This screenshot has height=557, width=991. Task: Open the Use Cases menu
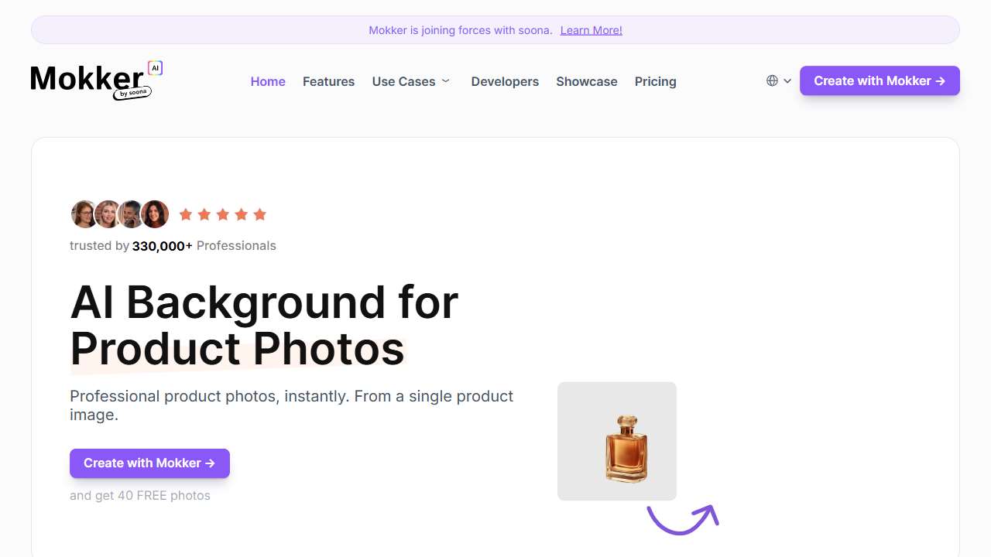pyautogui.click(x=403, y=81)
